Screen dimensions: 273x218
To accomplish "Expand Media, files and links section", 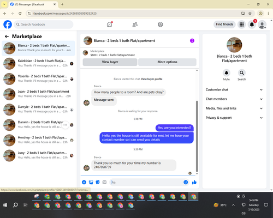I will pyautogui.click(x=234, y=108).
